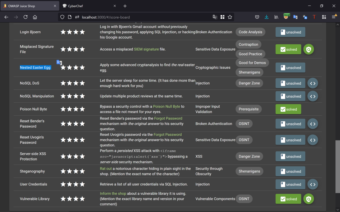Open the Firefox application menu
Viewport: 340px width, 212px height.
334,17
